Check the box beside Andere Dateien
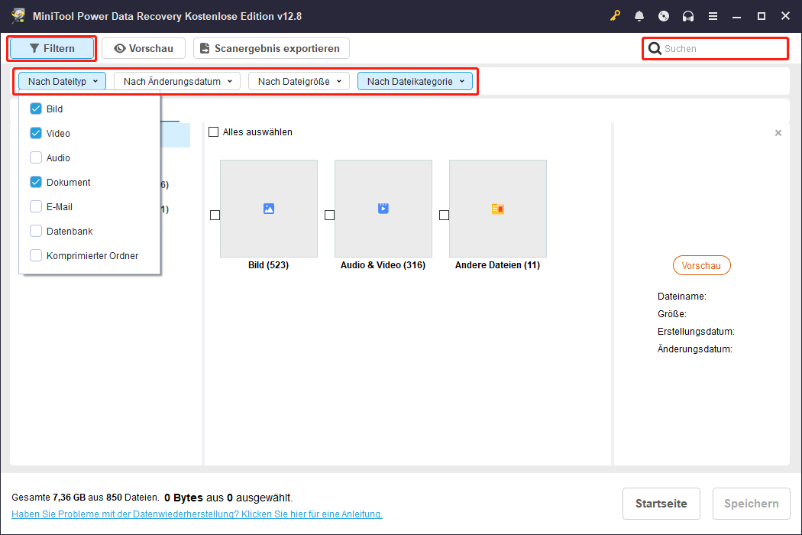Image resolution: width=802 pixels, height=535 pixels. pyautogui.click(x=444, y=216)
